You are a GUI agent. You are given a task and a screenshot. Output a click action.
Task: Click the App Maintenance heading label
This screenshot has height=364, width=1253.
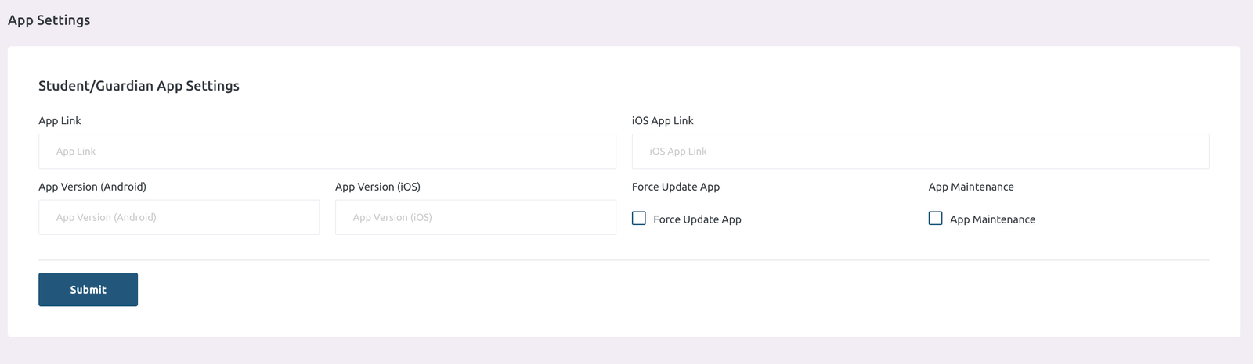point(971,187)
